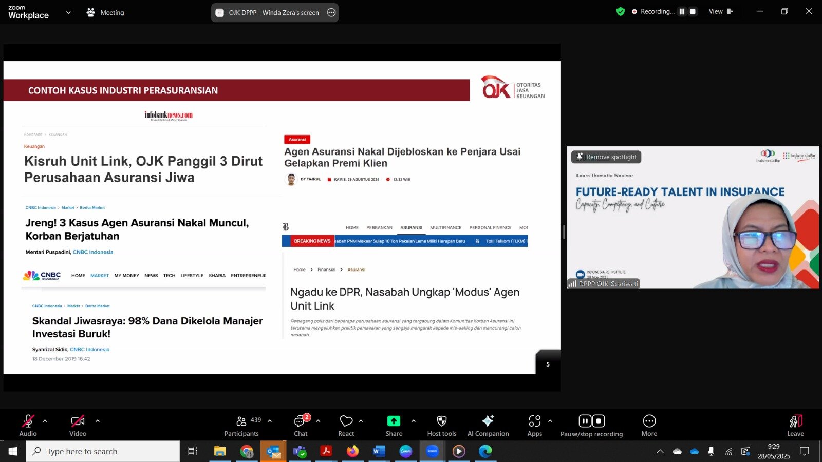This screenshot has height=462, width=822.
Task: Open the Zoom Workplace dropdown arrow
Action: coord(68,12)
